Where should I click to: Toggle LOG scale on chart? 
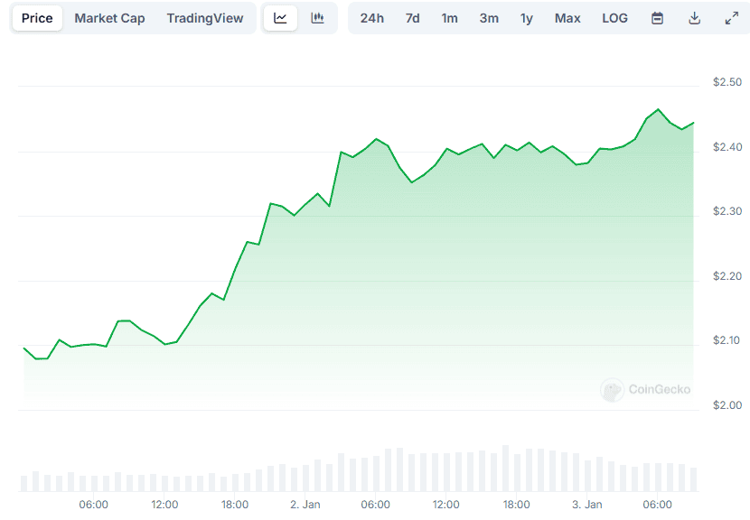(614, 18)
